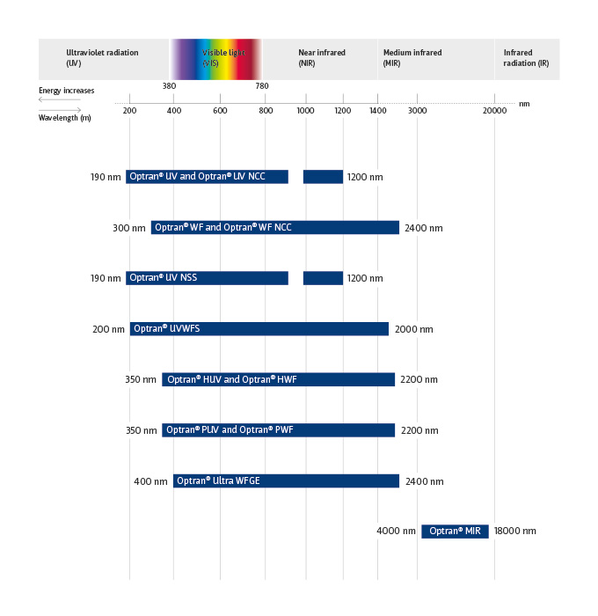Screen dimensions: 598x616
Task: Click the 780 visible light boundary label
Action: pos(262,86)
